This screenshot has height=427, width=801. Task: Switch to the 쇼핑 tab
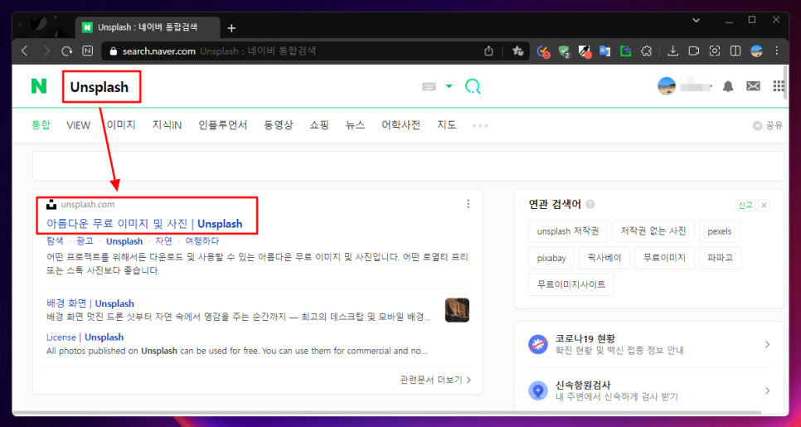point(319,125)
